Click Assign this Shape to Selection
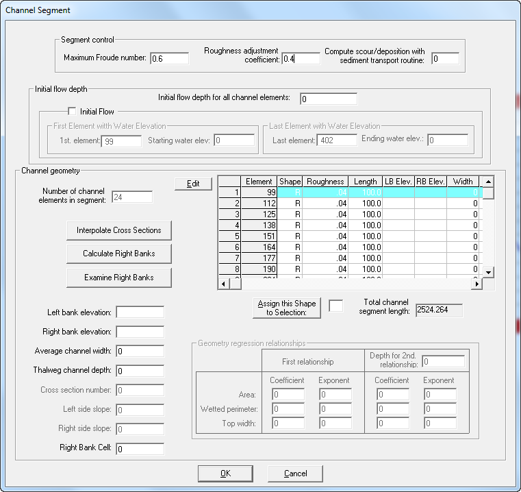 287,308
